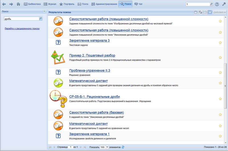Viewport: 228px width, 151px height.
Task: Expand the items-per-page dropdown showing 100
Action: pyautogui.click(x=107, y=147)
